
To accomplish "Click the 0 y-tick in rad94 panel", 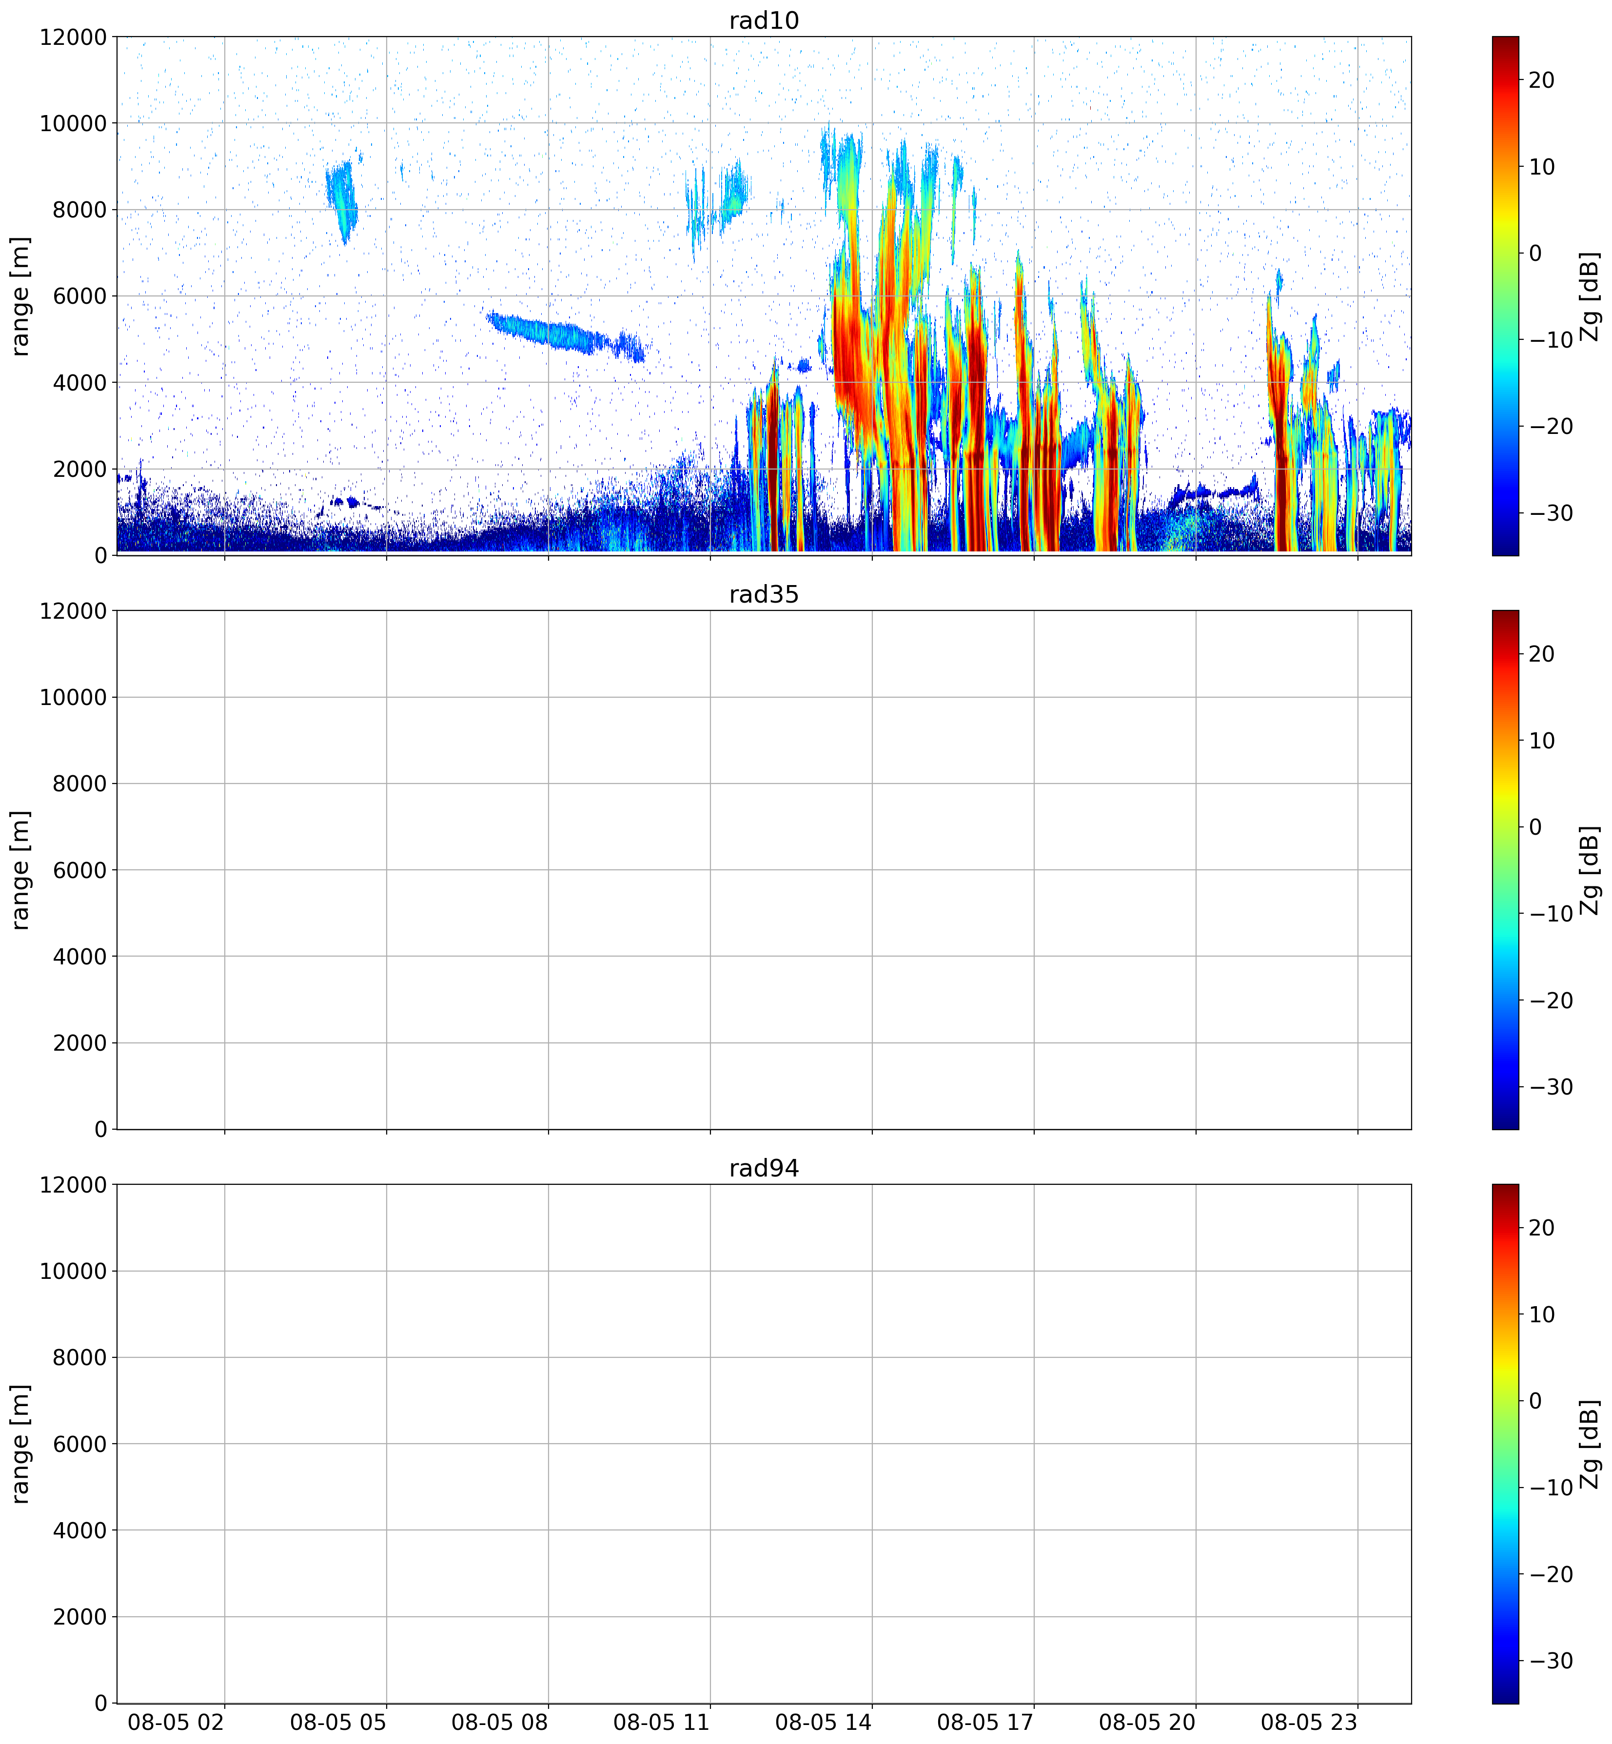I will pos(101,1703).
